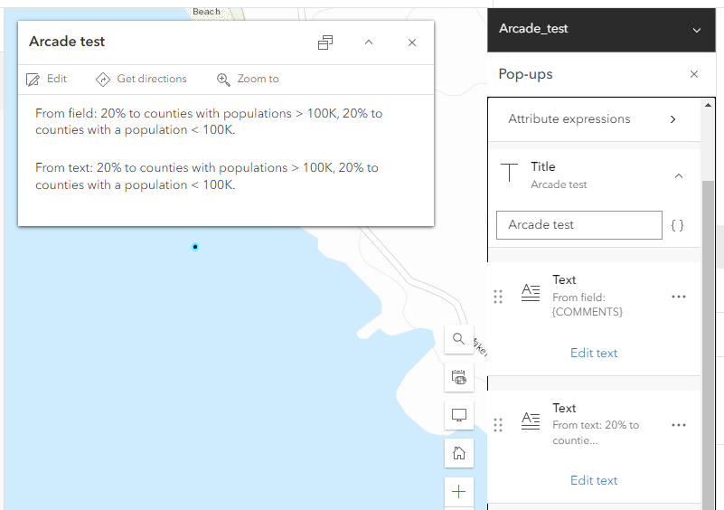This screenshot has width=724, height=510.
Task: Click the Title text input field
Action: 578,225
